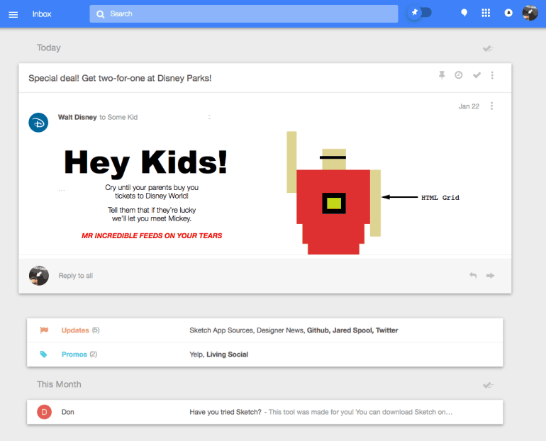Snooze the Disney Parks email
This screenshot has height=441, width=546.
point(459,75)
